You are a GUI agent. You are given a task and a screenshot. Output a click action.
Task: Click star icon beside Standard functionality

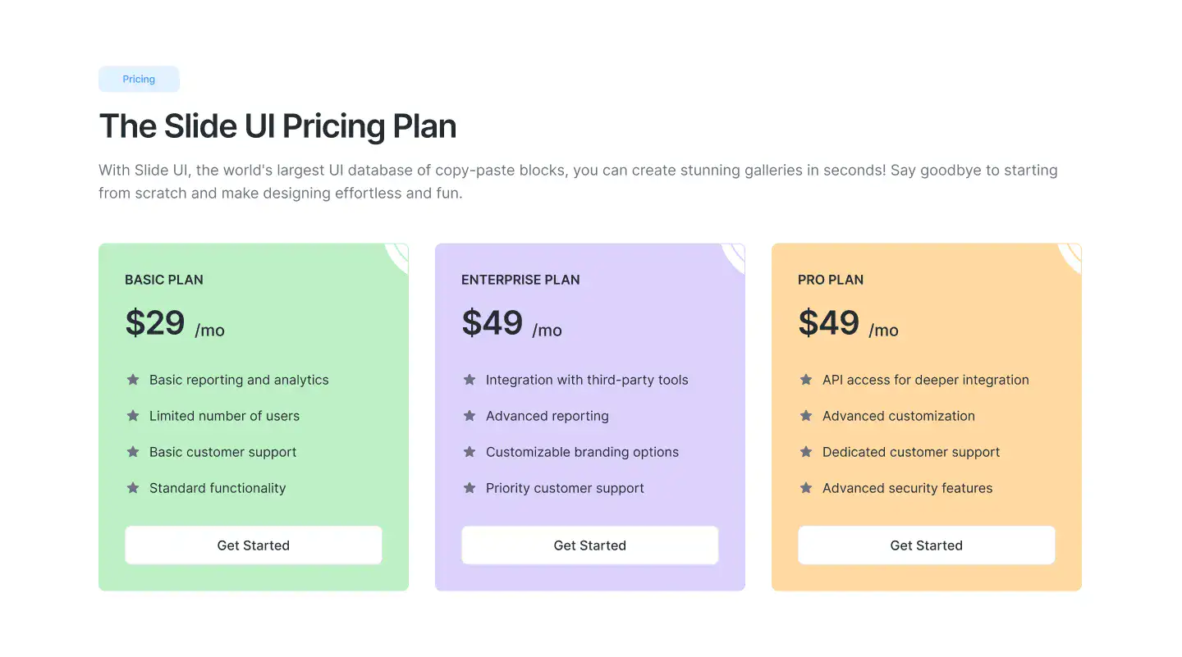(x=133, y=488)
